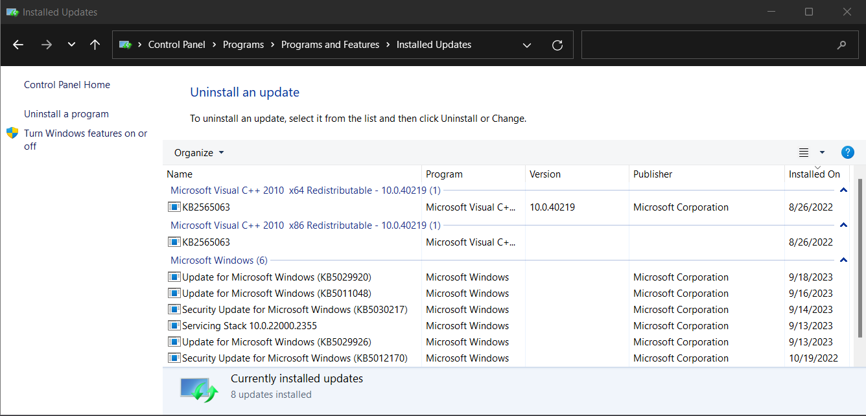866x416 pixels.
Task: Go back with the Back arrow
Action: [x=18, y=45]
